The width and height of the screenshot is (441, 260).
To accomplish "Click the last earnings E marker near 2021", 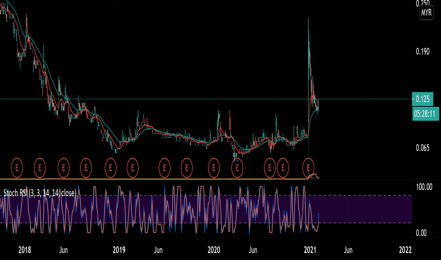I will (x=308, y=168).
